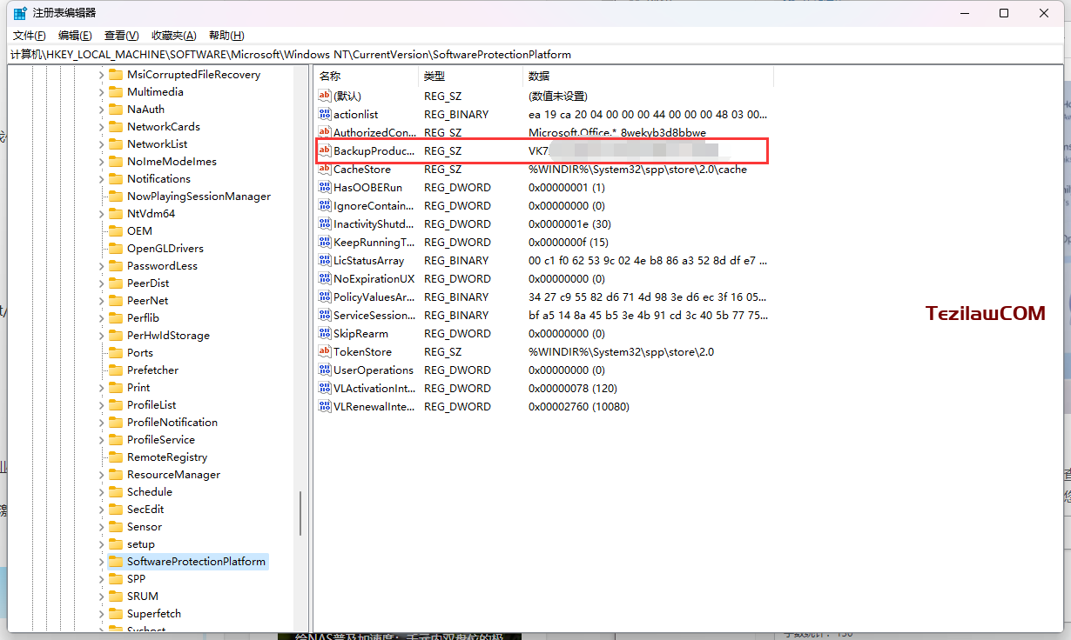Screen dimensions: 1071x640
Task: Click the folder icon of SRUM key
Action: pos(115,596)
